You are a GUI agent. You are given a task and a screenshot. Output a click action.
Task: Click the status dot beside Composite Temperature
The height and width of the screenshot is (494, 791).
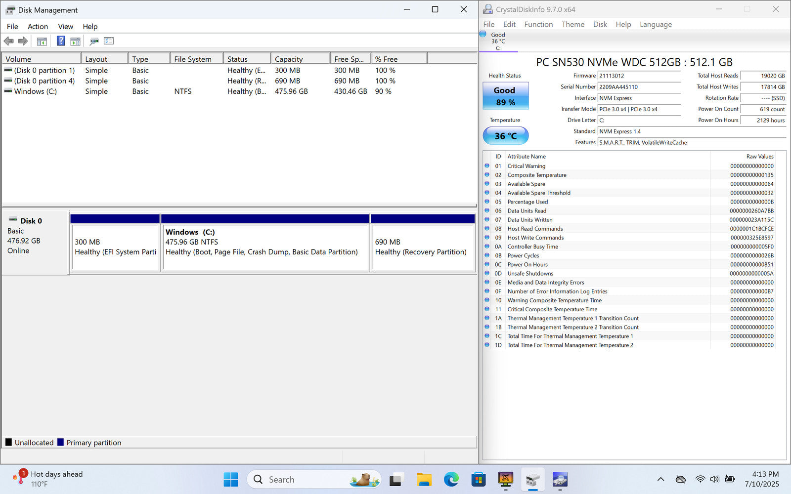pyautogui.click(x=487, y=175)
